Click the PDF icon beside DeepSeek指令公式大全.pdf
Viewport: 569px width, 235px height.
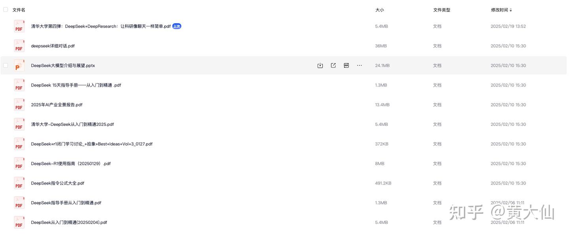click(19, 183)
